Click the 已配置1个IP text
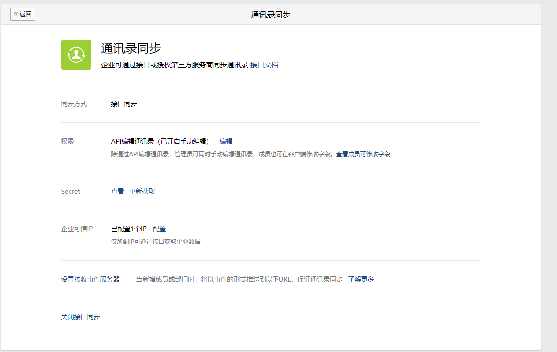The height and width of the screenshot is (352, 557). click(x=129, y=229)
